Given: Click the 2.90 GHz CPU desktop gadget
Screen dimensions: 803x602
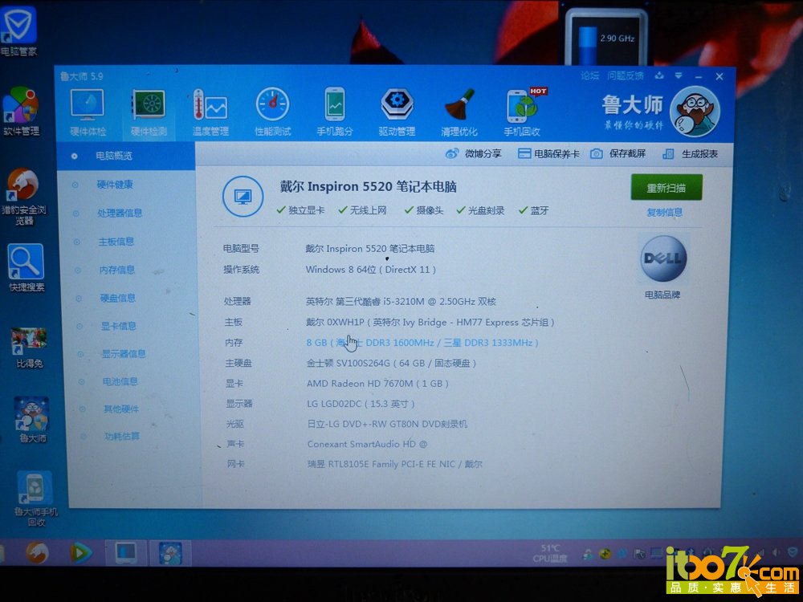Looking at the screenshot, I should tap(605, 39).
